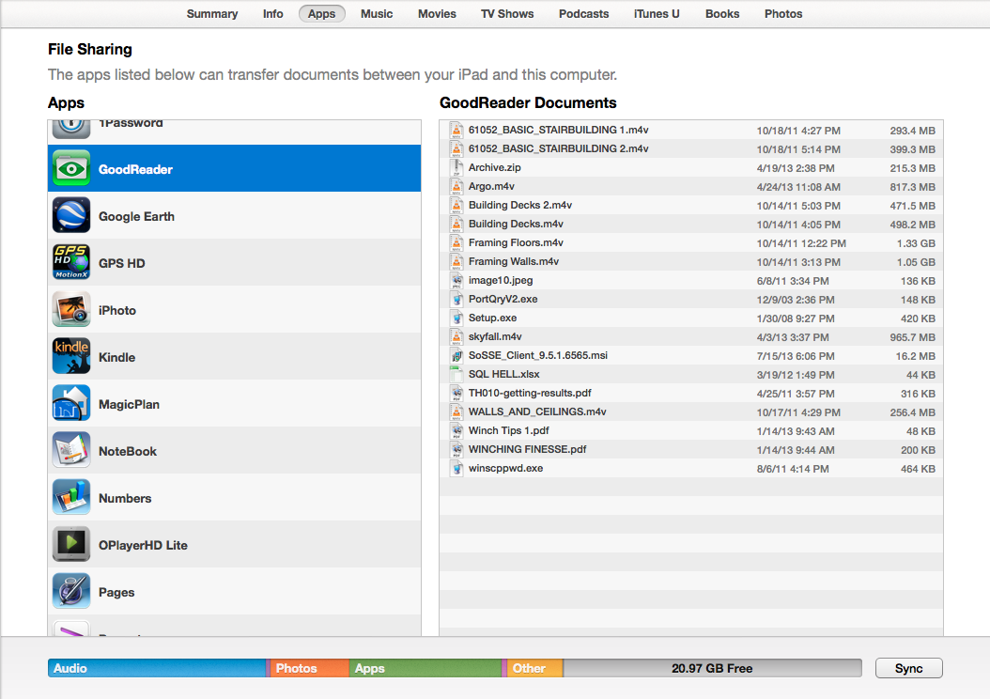The height and width of the screenshot is (699, 990).
Task: Select the Apps tab
Action: (321, 14)
